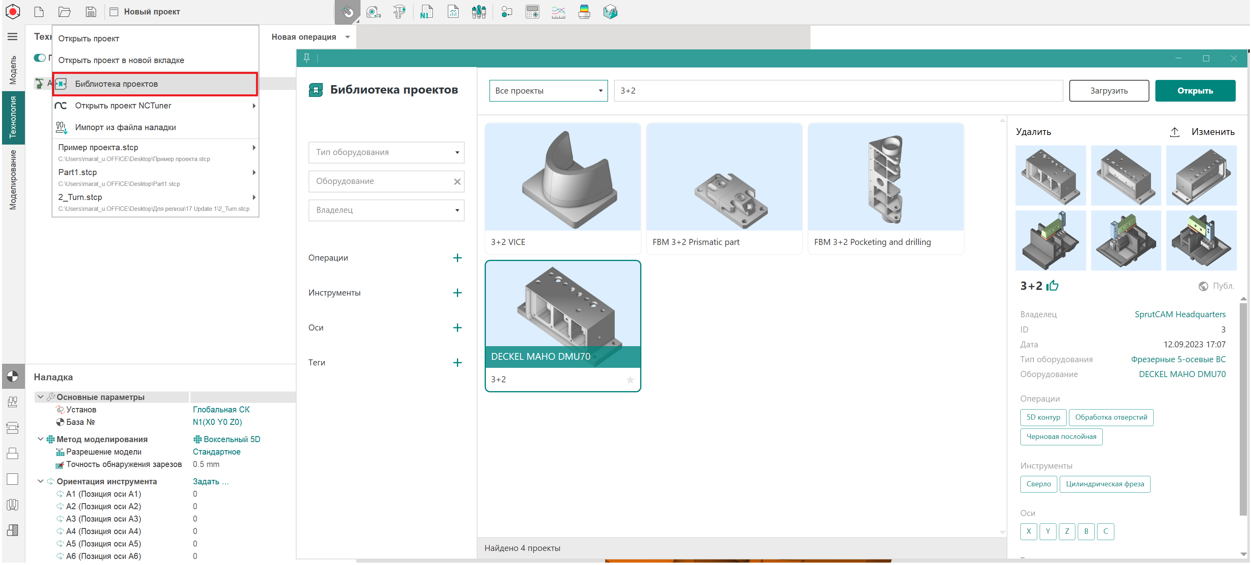Open the tape measure tool icon
This screenshot has width=1251, height=565.
pos(373,12)
